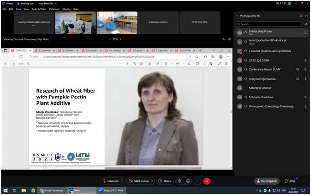Select the video tile showing flags and banners
This screenshot has height=195, width=311.
click(75, 23)
